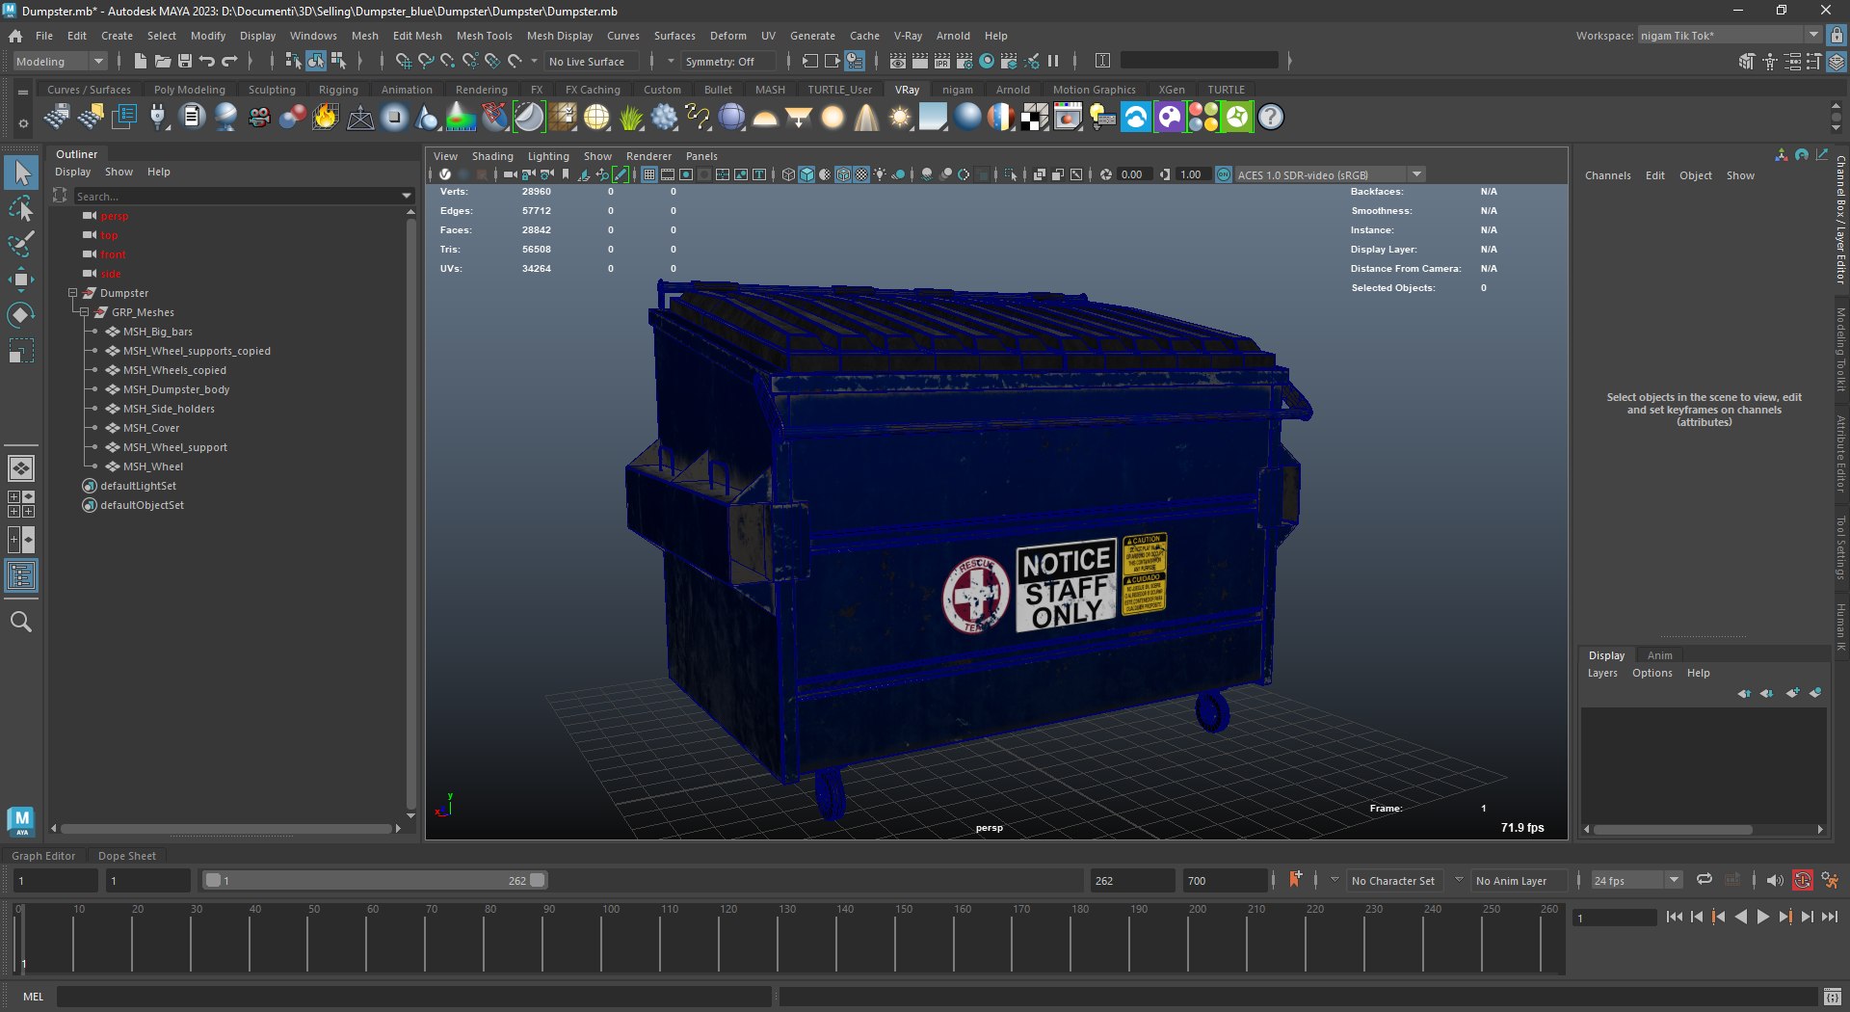Choose the Scale tool in toolbox
Image resolution: width=1850 pixels, height=1012 pixels.
click(x=21, y=351)
